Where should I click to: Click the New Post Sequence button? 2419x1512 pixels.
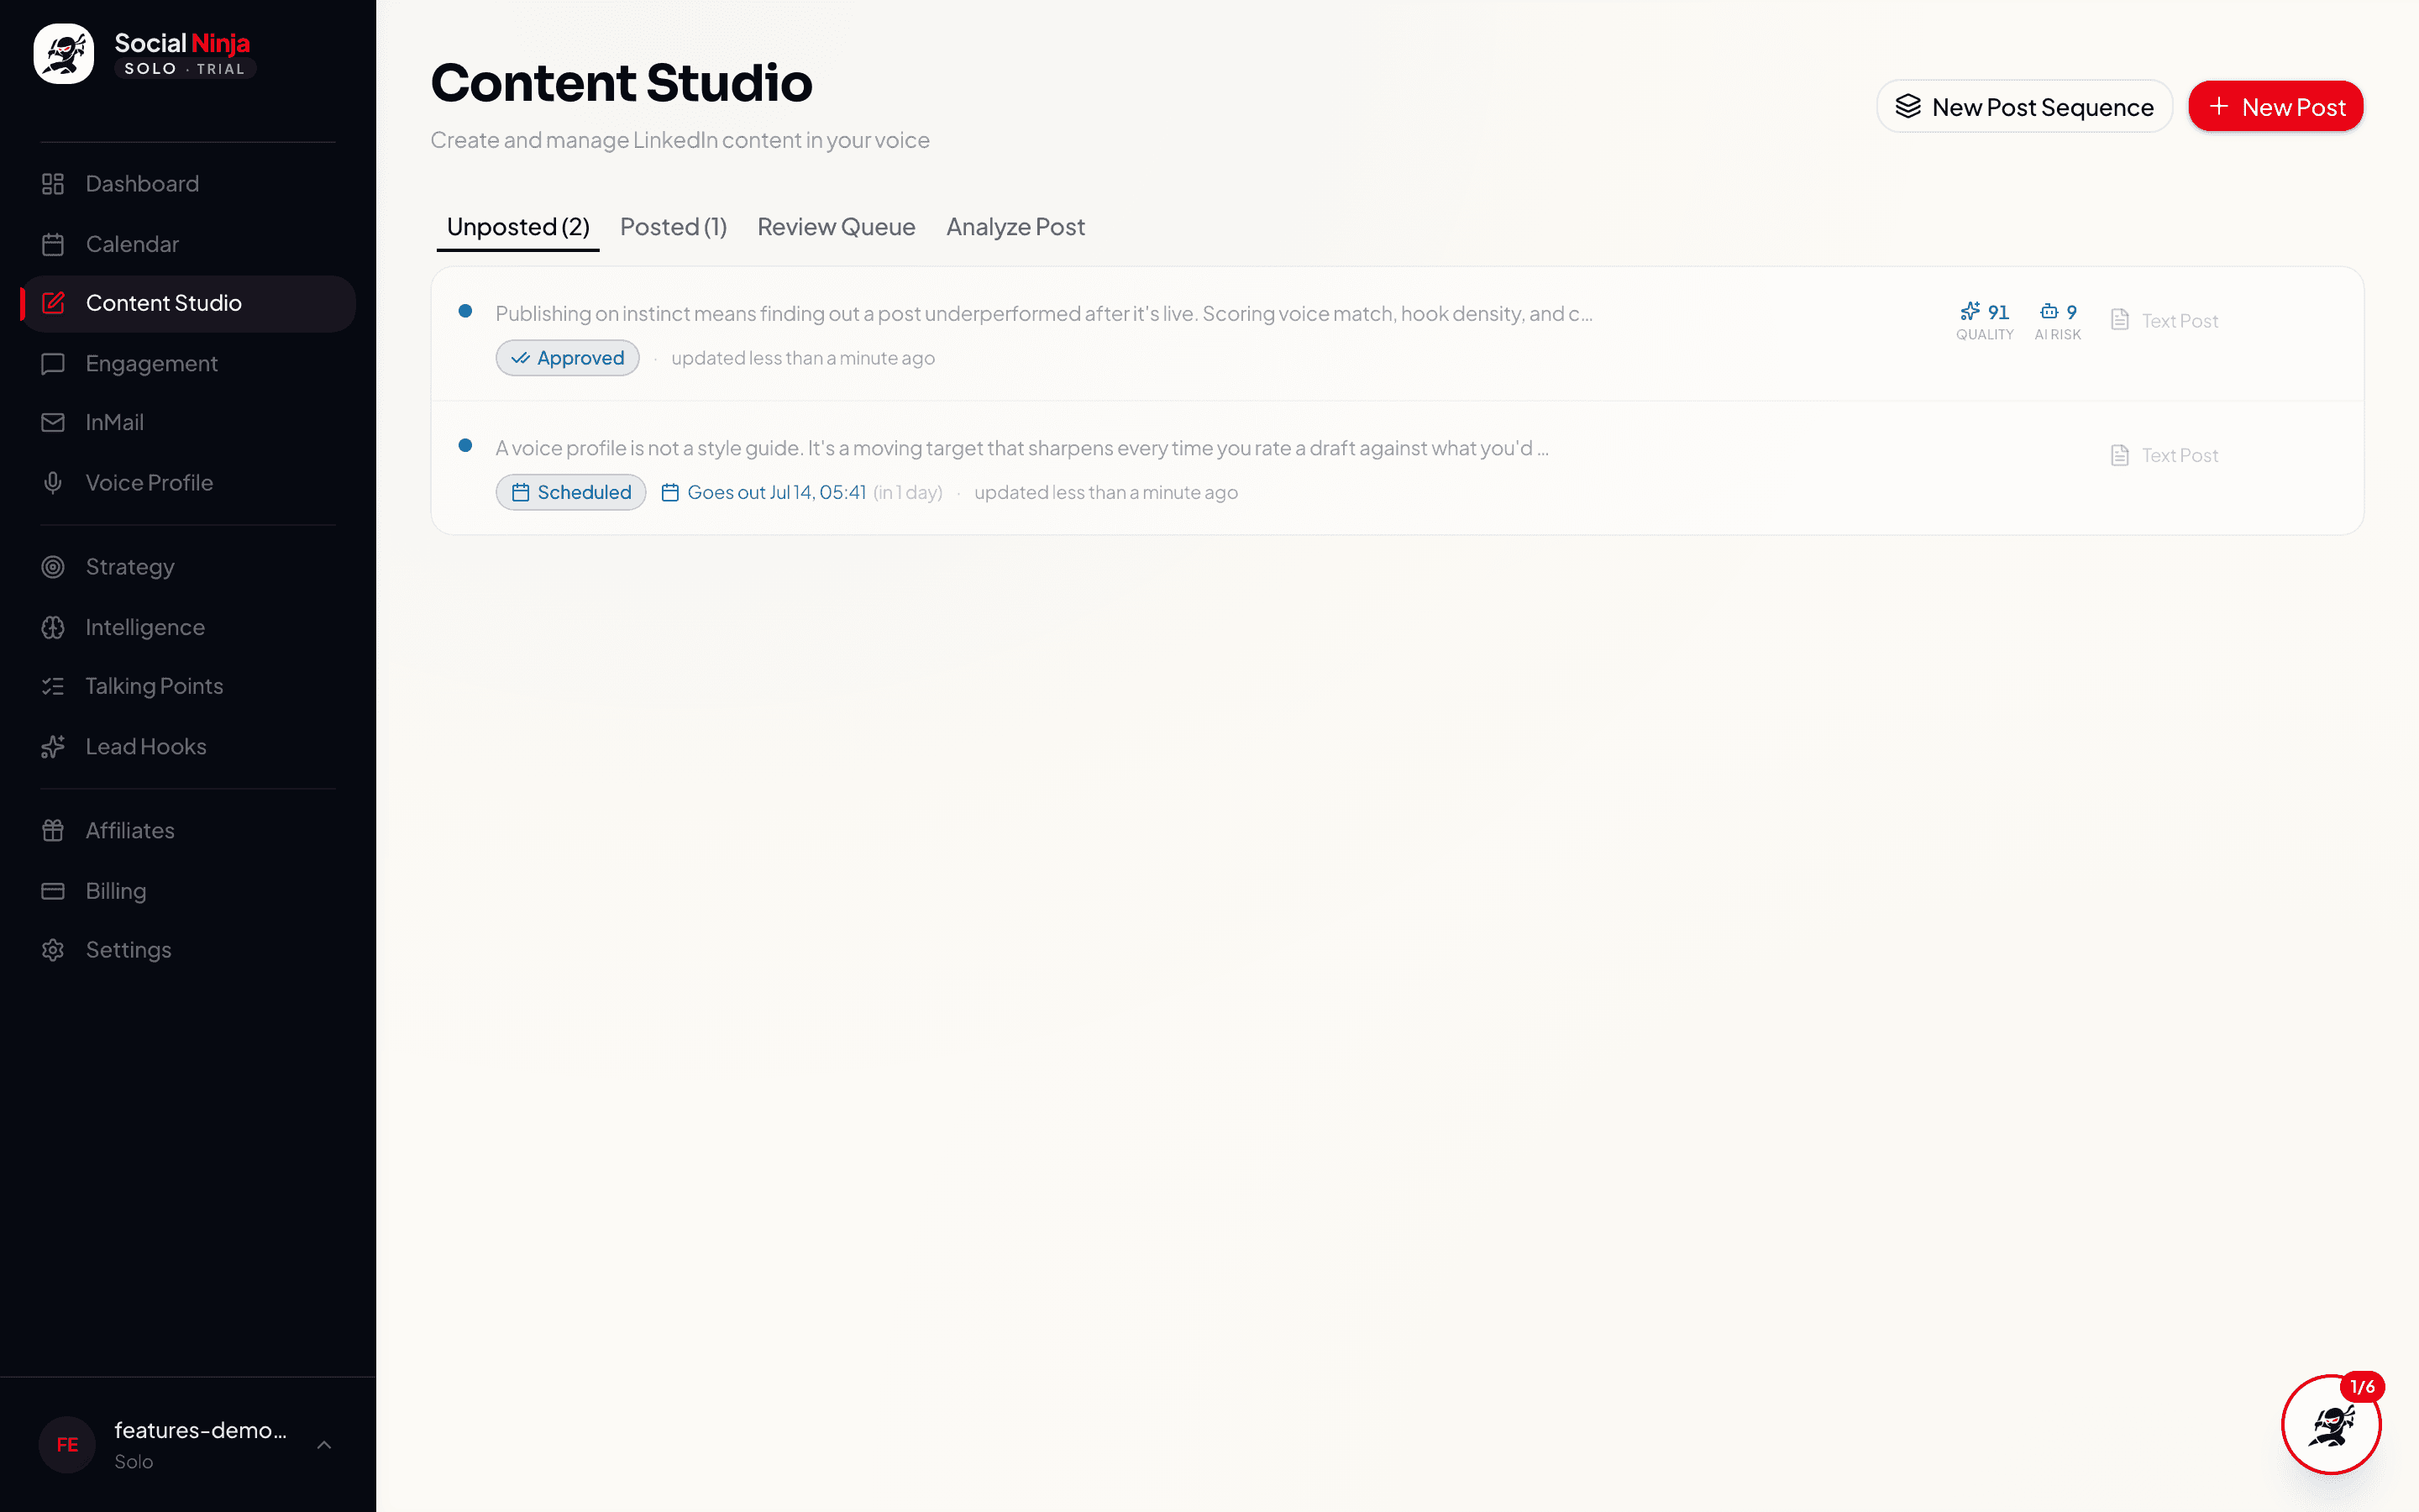tap(2024, 107)
